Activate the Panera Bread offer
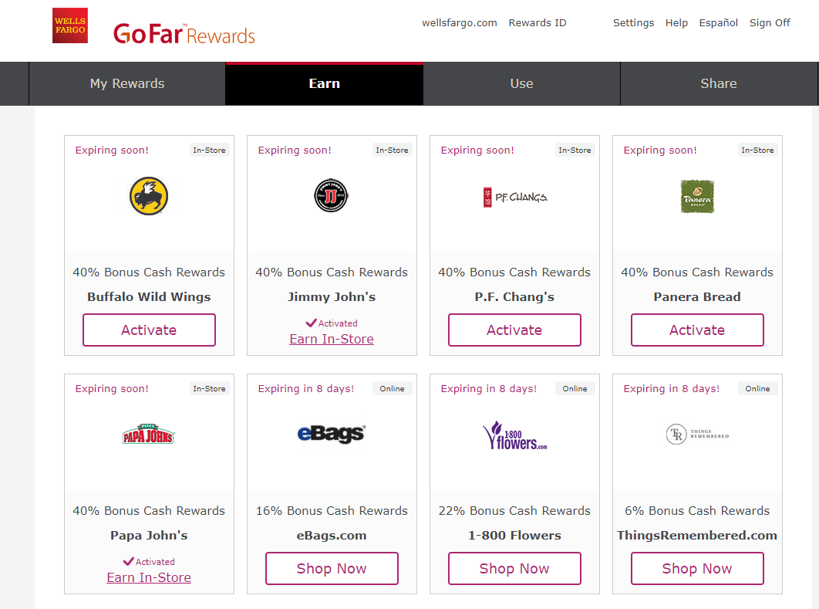Image resolution: width=819 pixels, height=609 pixels. click(x=697, y=330)
